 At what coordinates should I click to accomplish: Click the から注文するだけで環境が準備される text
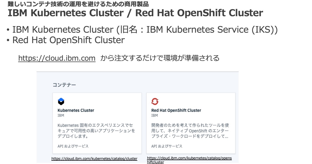click(x=160, y=58)
